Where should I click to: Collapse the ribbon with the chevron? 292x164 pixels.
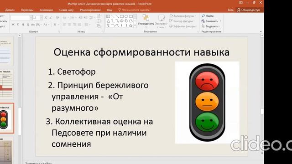[261, 31]
